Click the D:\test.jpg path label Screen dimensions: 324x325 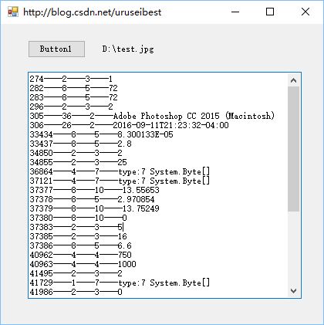point(128,49)
